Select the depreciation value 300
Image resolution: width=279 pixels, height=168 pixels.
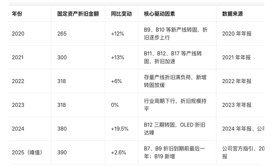click(x=62, y=57)
